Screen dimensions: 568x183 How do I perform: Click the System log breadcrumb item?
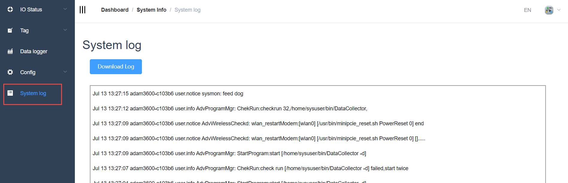coord(187,10)
